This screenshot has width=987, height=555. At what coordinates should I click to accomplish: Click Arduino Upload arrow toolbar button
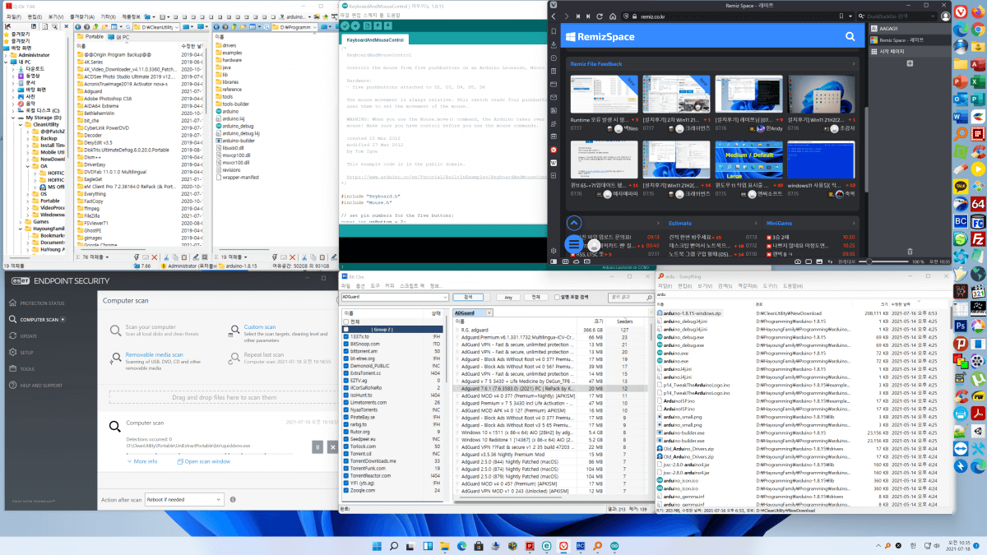point(355,25)
